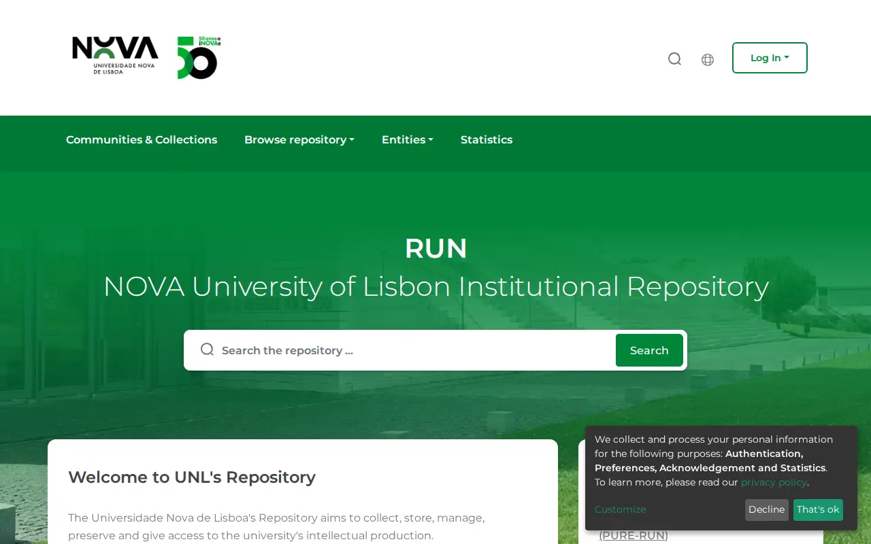Click the Welcome to UNL's Repository heading
The height and width of the screenshot is (544, 871).
pyautogui.click(x=192, y=477)
